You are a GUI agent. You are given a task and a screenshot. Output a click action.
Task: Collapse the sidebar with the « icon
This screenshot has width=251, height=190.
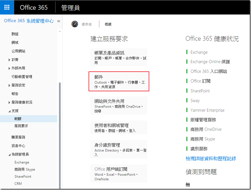point(59,21)
